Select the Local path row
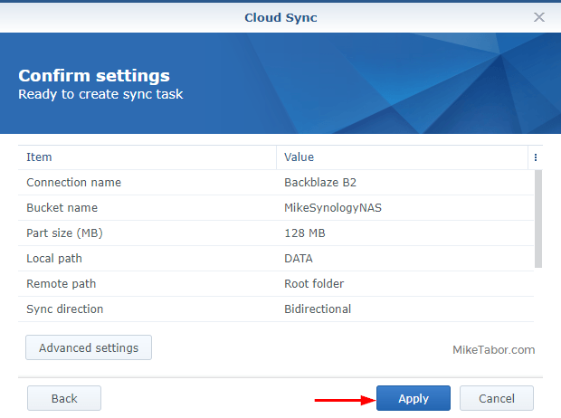 [x=276, y=259]
